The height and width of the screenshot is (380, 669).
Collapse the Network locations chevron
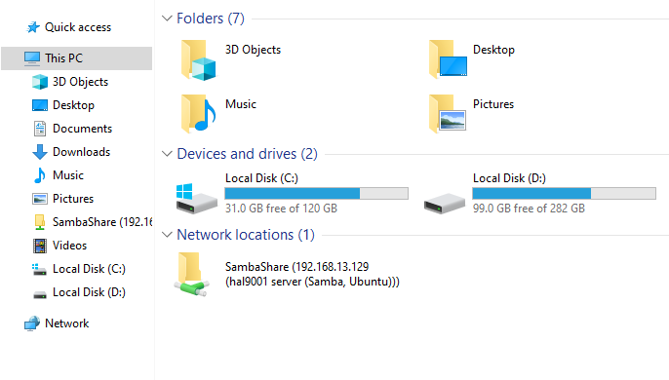coord(167,235)
